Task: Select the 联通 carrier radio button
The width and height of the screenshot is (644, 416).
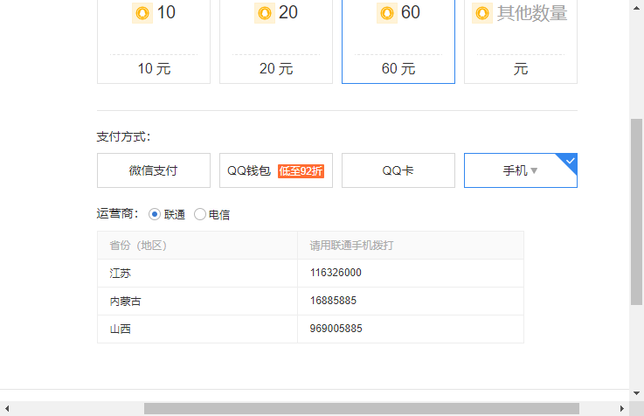Action: click(x=155, y=214)
